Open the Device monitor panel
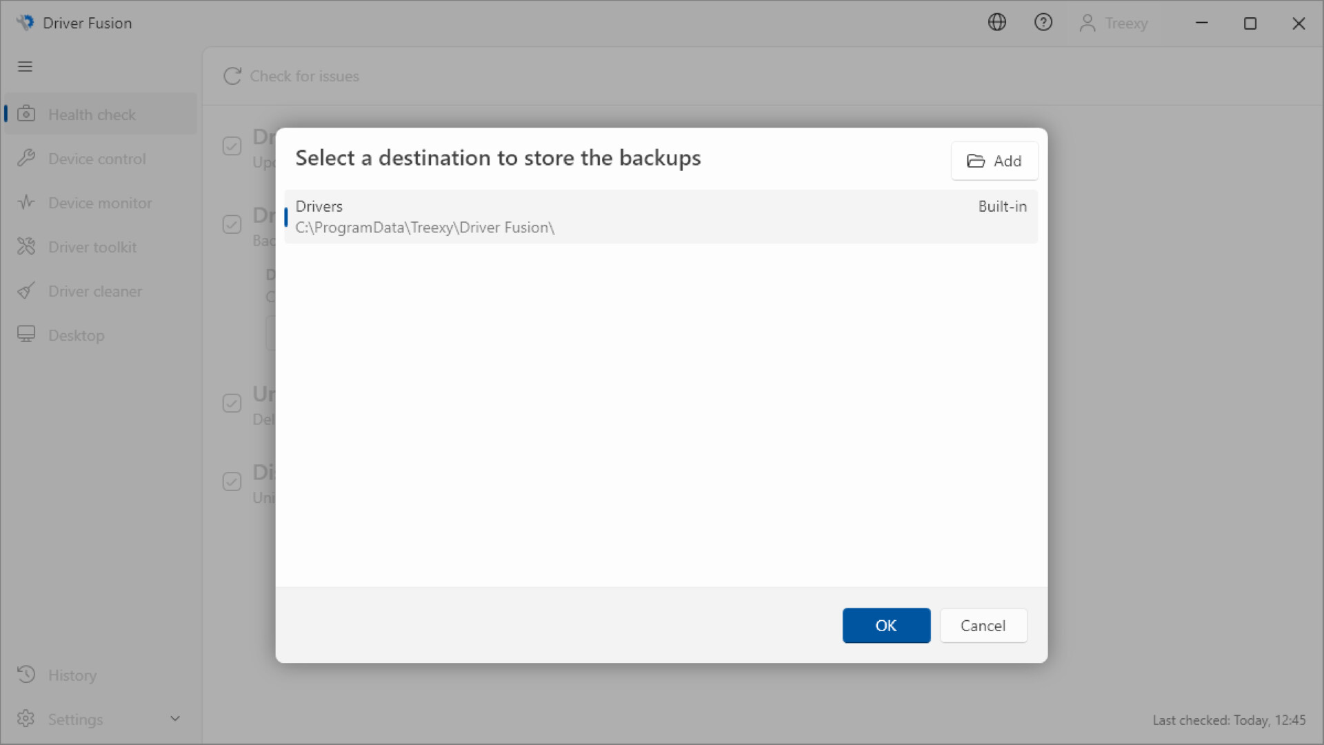 [100, 202]
